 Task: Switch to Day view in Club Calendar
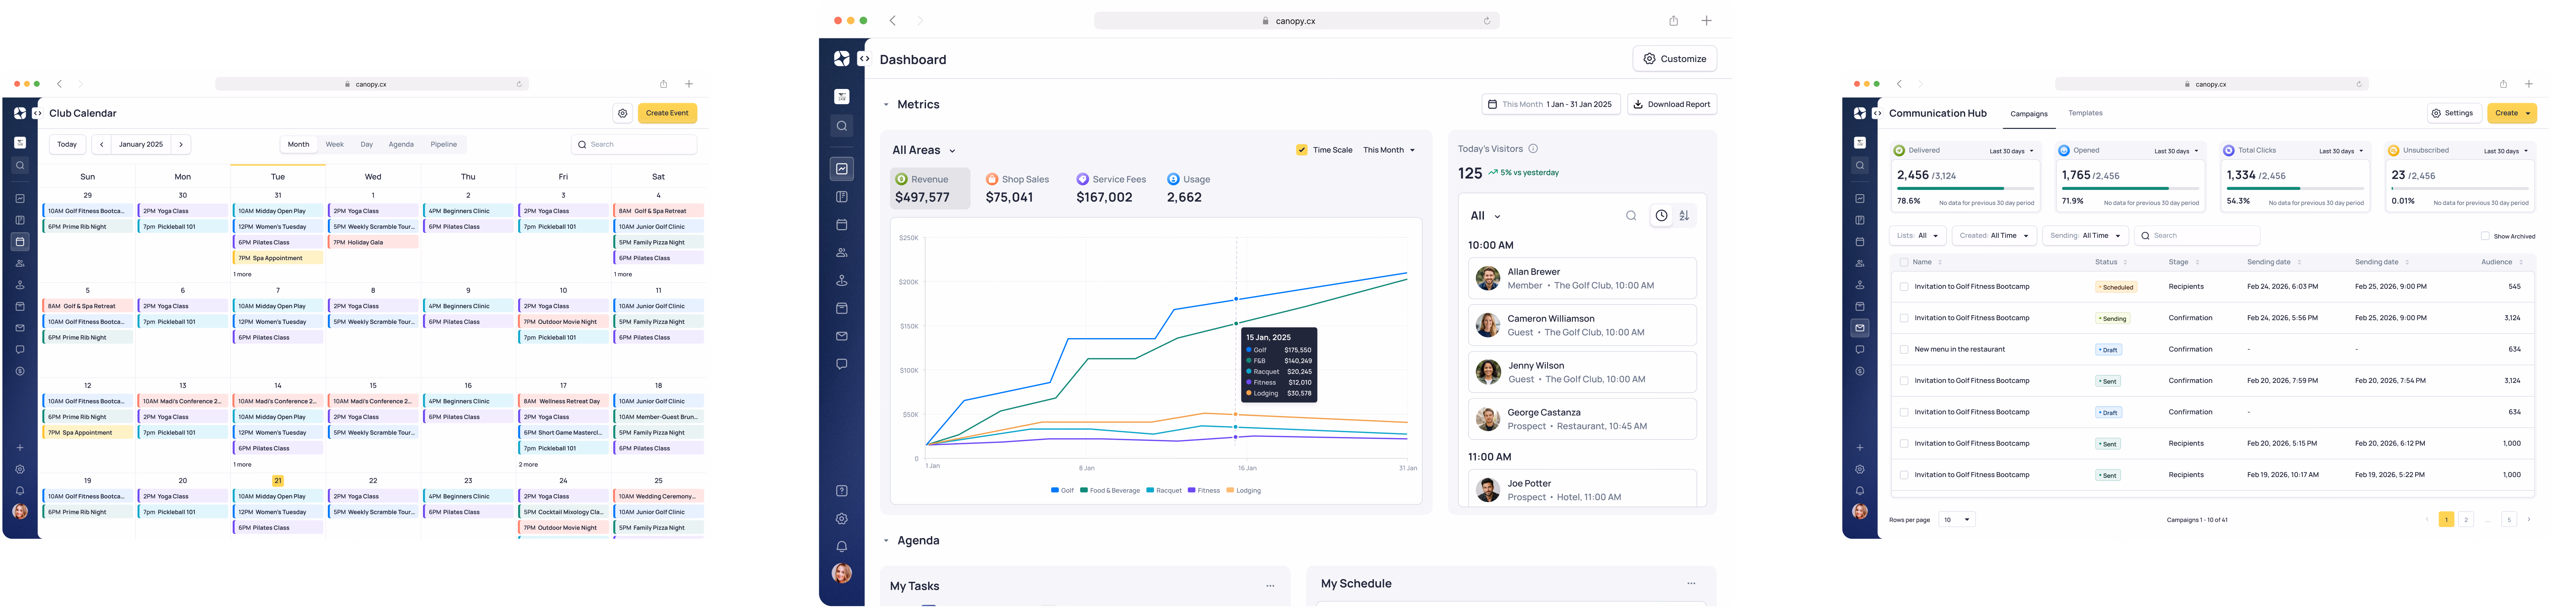(x=366, y=144)
